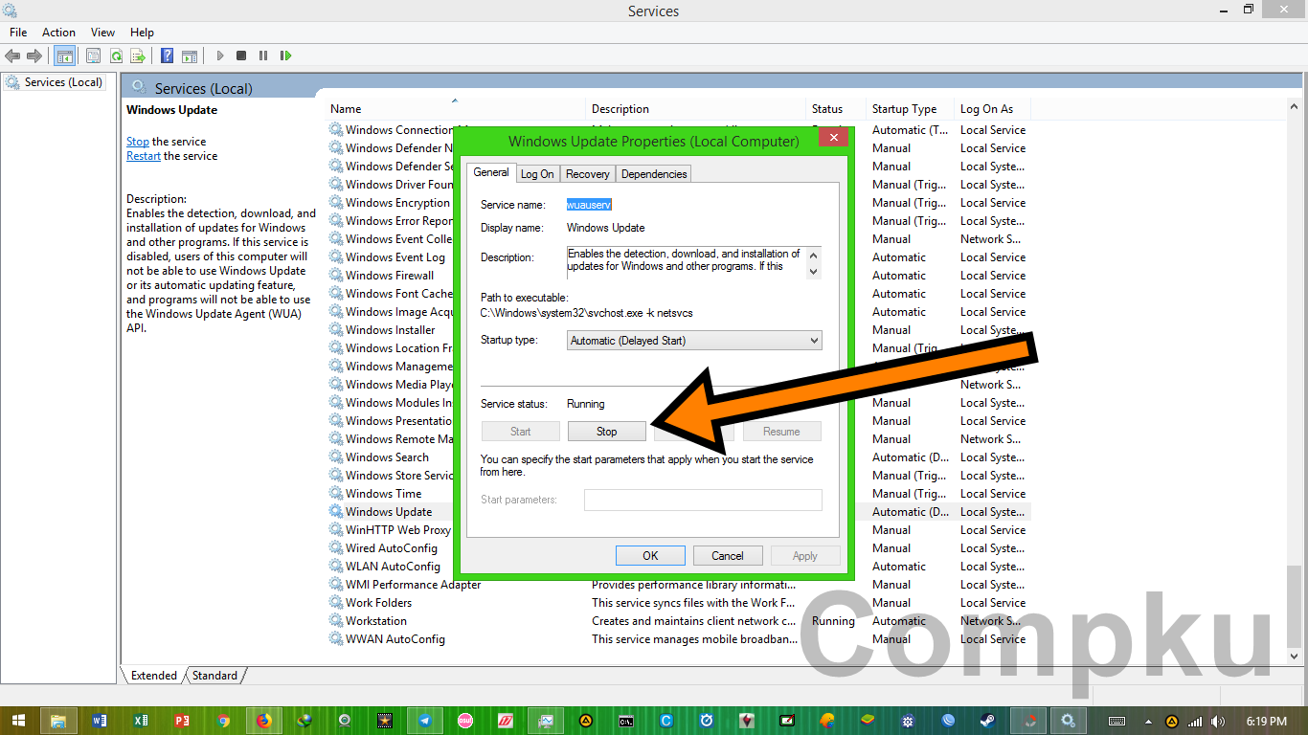Click the Stop Service square icon in toolbar
Viewport: 1308px width, 735px height.
(241, 56)
